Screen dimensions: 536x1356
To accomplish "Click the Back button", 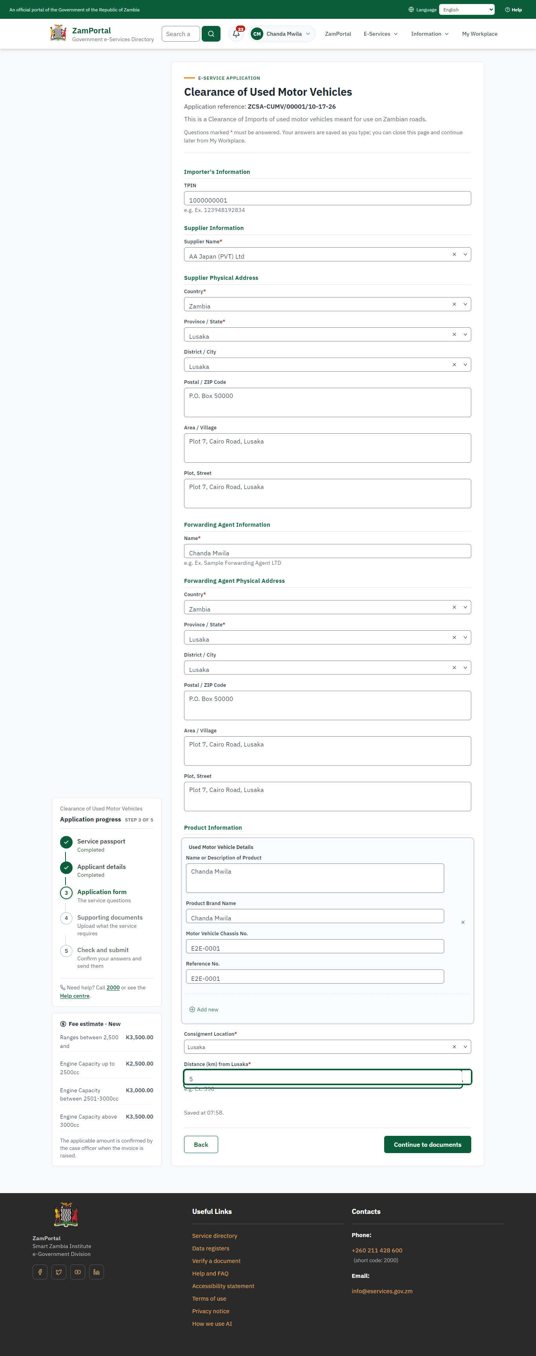I will pyautogui.click(x=201, y=1144).
